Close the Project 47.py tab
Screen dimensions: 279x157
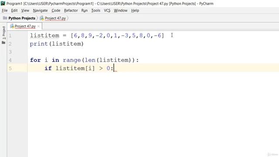(x=38, y=26)
